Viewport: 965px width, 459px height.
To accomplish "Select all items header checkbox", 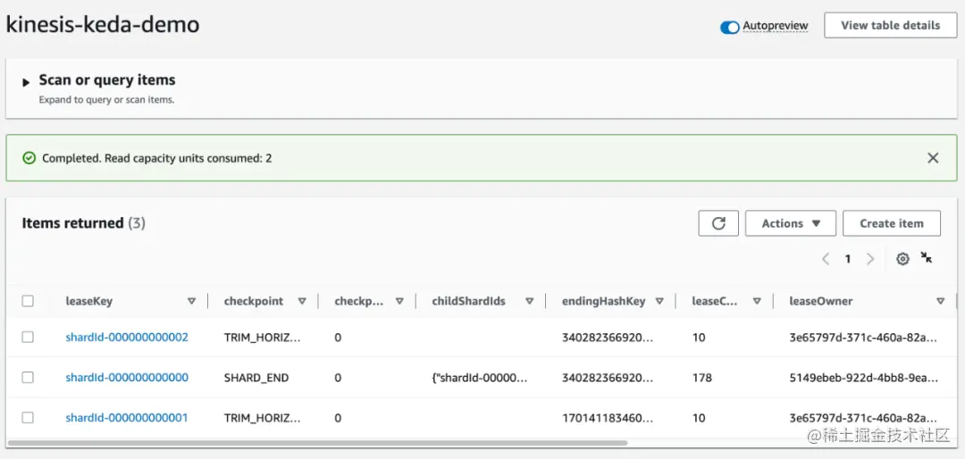I will [x=28, y=301].
